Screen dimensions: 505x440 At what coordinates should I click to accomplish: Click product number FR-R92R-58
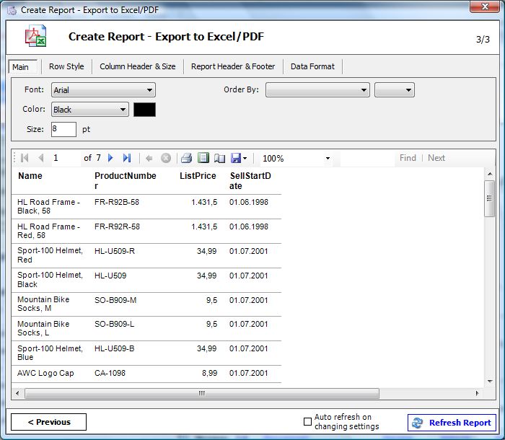coord(117,226)
